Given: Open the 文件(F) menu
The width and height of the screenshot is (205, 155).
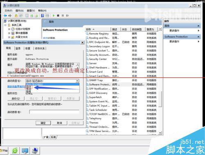Looking at the screenshot, I should tap(8, 11).
